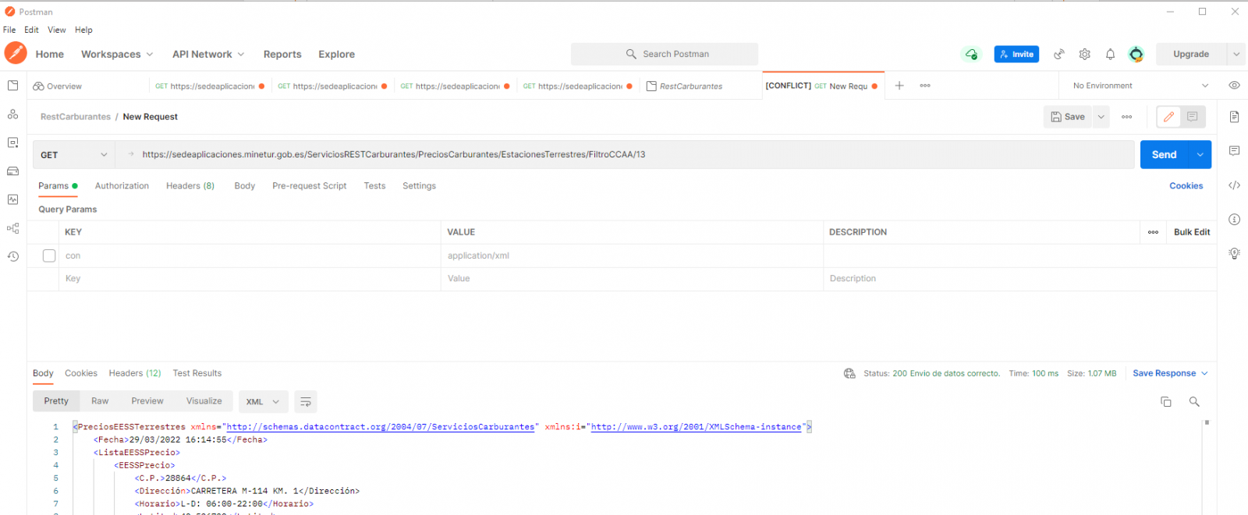The height and width of the screenshot is (515, 1248).
Task: Open the Environments sidebar panel
Action: (12, 143)
